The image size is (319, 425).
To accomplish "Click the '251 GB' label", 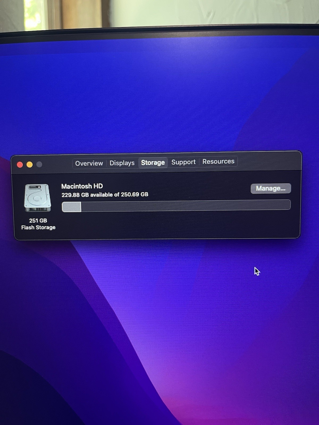I will (x=38, y=220).
